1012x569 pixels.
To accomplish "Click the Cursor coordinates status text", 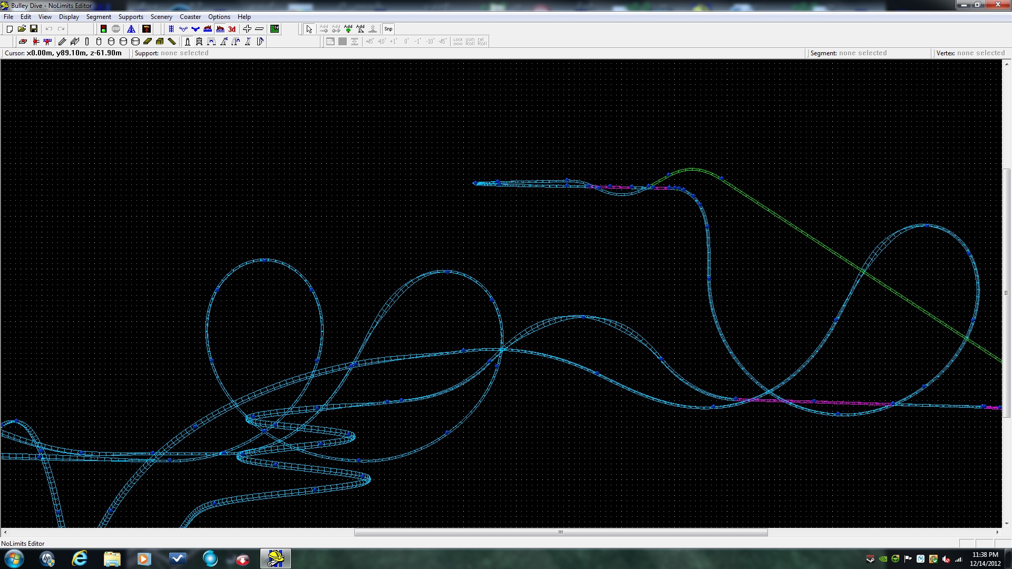I will [x=63, y=53].
